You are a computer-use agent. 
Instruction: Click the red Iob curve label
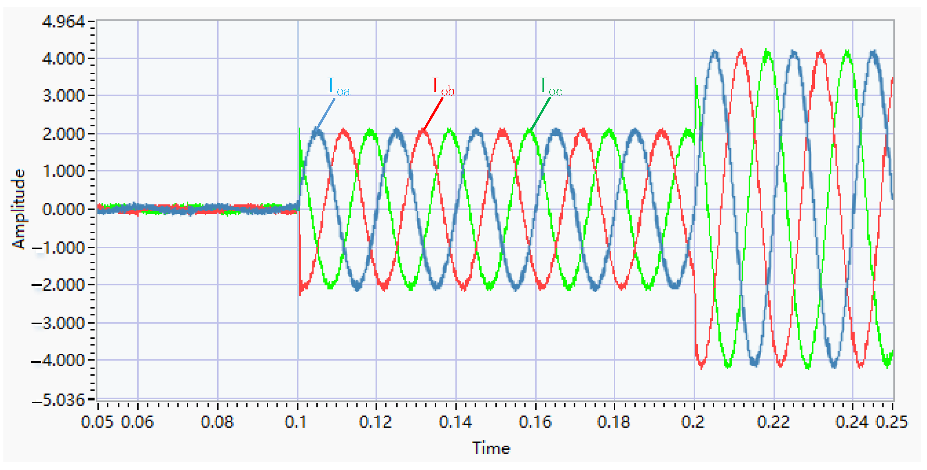pos(443,87)
